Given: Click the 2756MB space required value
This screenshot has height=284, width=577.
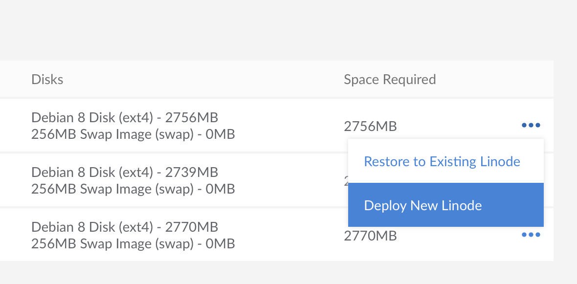Looking at the screenshot, I should coord(370,127).
